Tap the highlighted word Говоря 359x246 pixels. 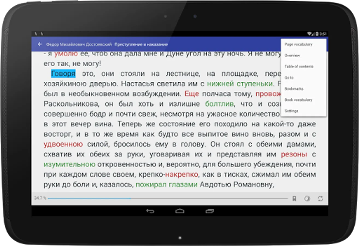point(63,74)
